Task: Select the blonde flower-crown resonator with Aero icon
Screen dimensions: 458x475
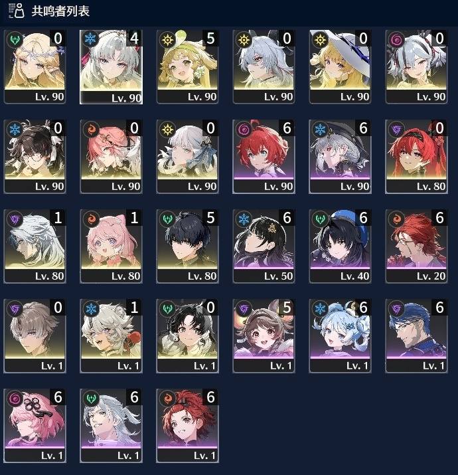Action: pos(35,66)
